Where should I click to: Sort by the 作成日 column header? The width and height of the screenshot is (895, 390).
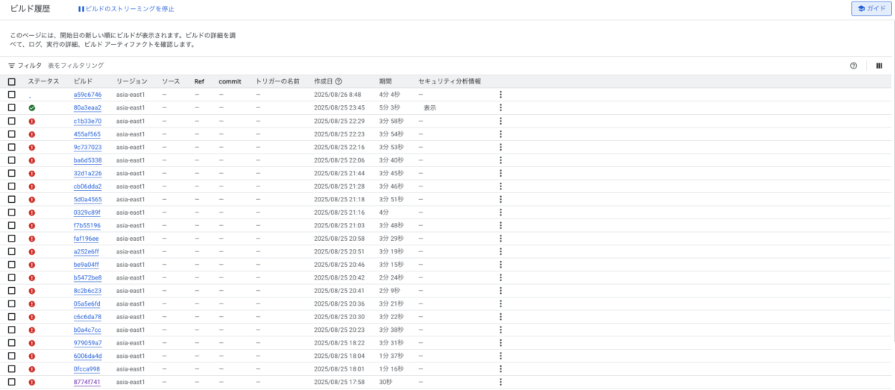[323, 81]
